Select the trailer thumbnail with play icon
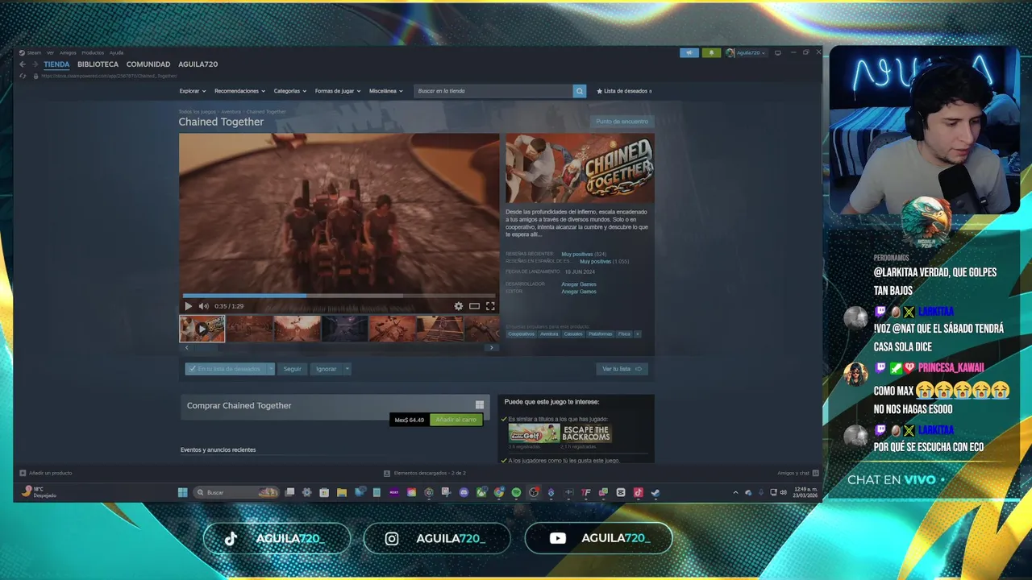Image resolution: width=1032 pixels, height=580 pixels. (202, 329)
